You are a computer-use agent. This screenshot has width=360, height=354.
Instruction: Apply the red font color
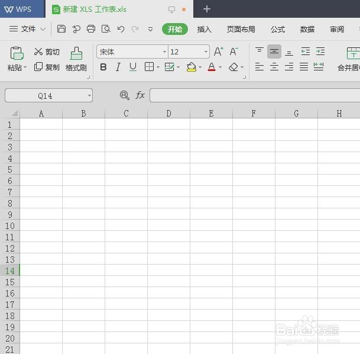[x=212, y=67]
